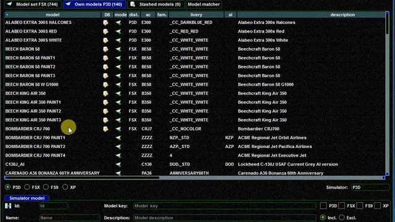This screenshot has height=222, width=395.
Task: Switch to the Model matcher tab
Action: 204,4
